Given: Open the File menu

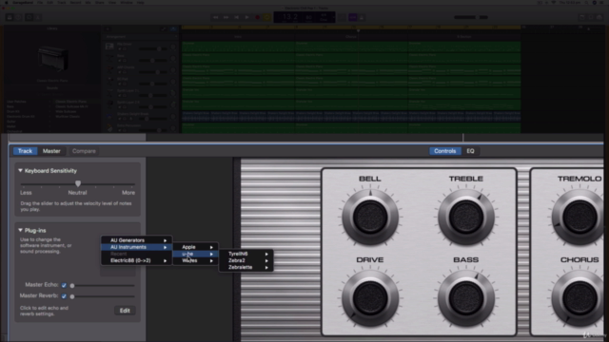Looking at the screenshot, I should (x=40, y=2).
